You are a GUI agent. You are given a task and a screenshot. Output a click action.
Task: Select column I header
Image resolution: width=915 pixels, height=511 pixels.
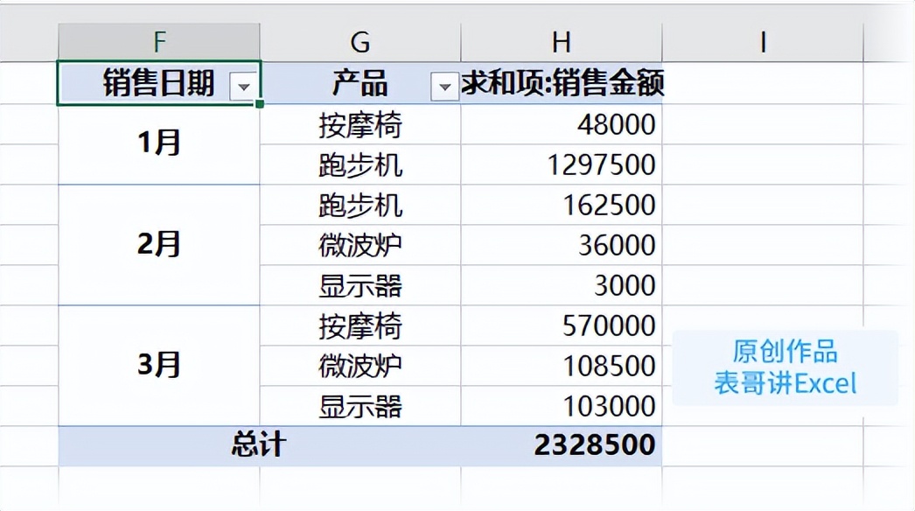tap(763, 42)
